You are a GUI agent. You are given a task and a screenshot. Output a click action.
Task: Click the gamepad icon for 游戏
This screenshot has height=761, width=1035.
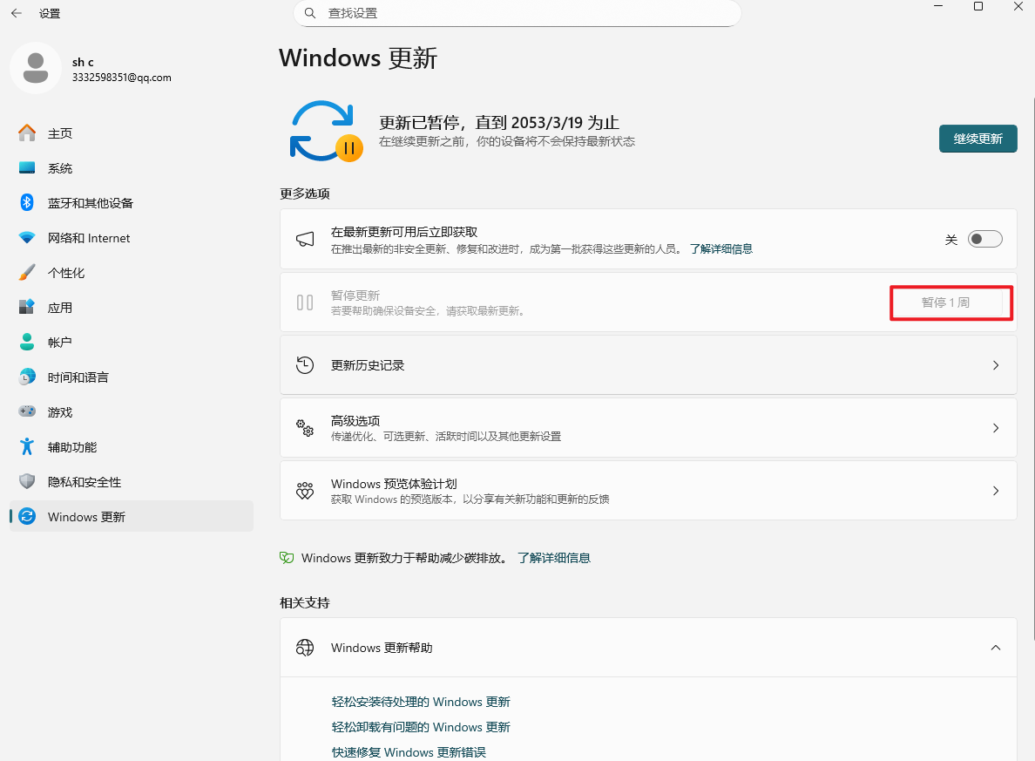click(27, 411)
